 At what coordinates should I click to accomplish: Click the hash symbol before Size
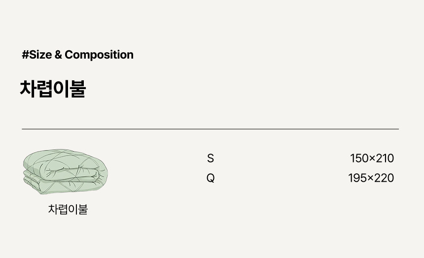click(25, 55)
